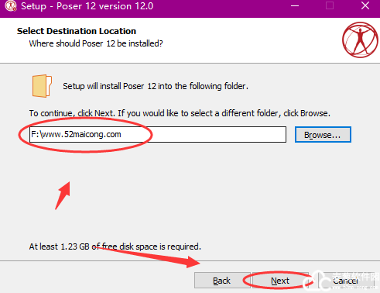Open the Browse folder dialog
380x293 pixels.
click(x=323, y=135)
